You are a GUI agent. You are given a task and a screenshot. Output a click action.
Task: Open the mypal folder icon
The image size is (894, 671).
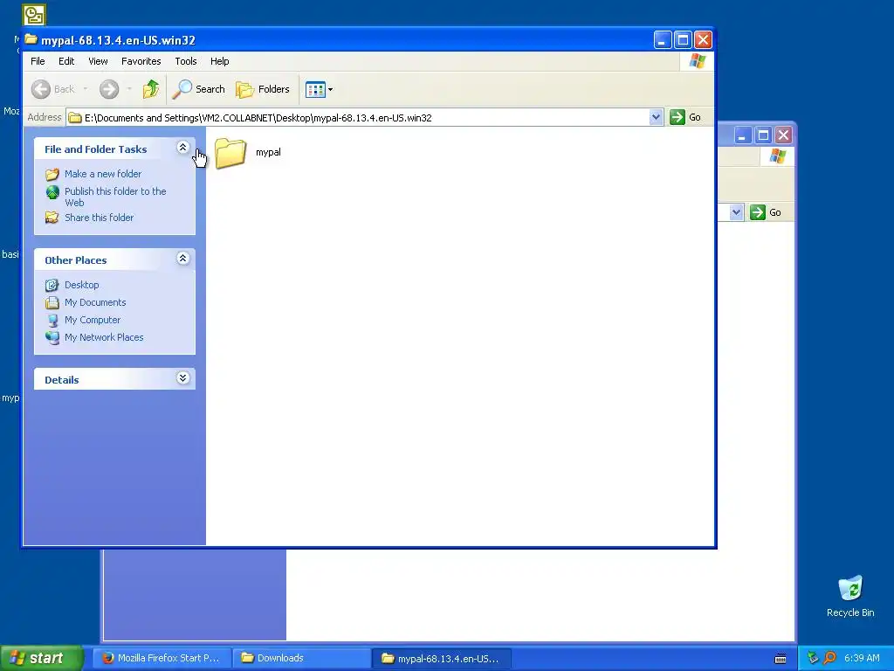click(230, 153)
